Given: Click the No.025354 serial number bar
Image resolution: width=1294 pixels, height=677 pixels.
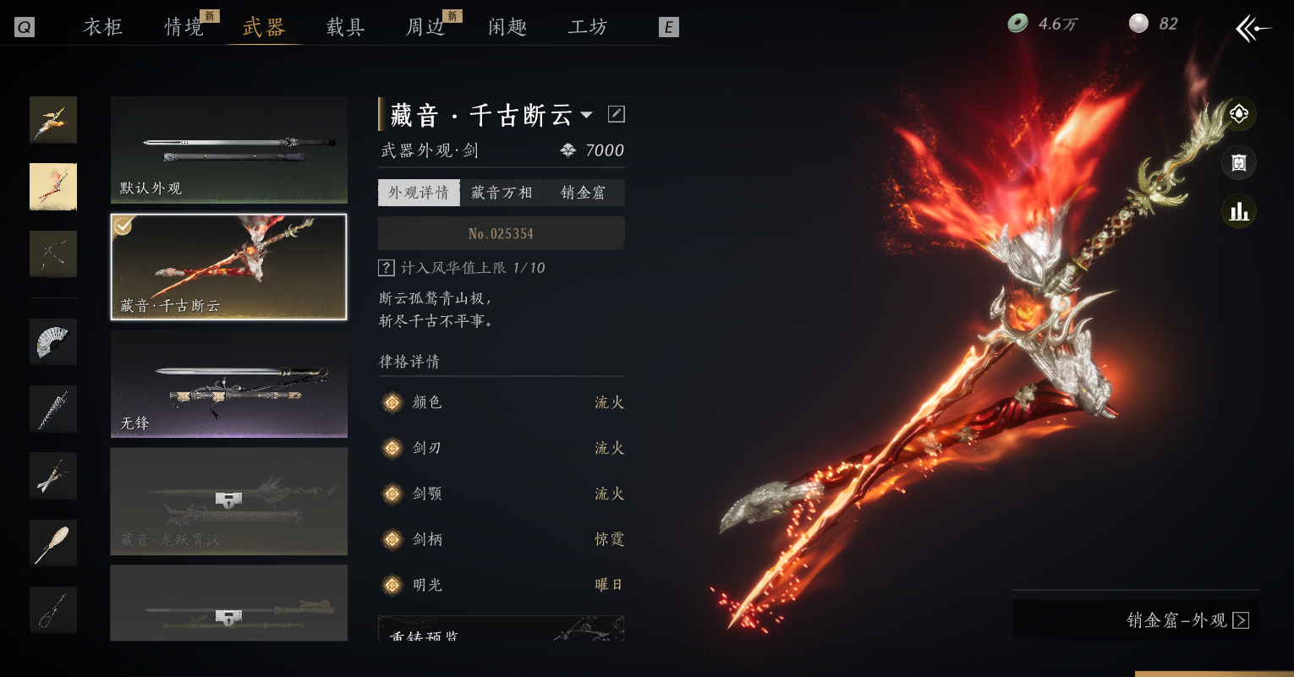Looking at the screenshot, I should [502, 233].
